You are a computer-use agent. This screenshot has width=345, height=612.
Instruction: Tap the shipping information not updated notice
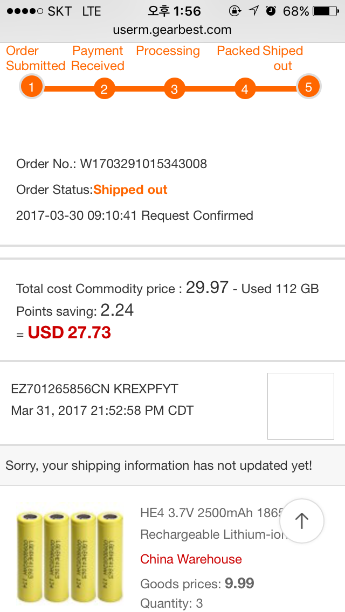[159, 465]
